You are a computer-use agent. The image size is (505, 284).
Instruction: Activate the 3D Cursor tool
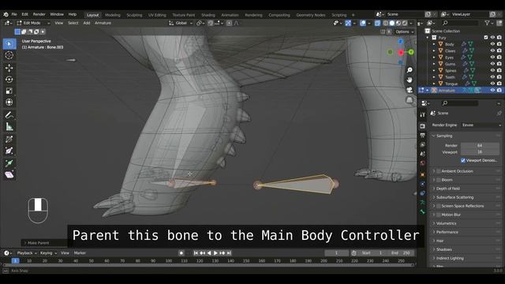click(9, 55)
